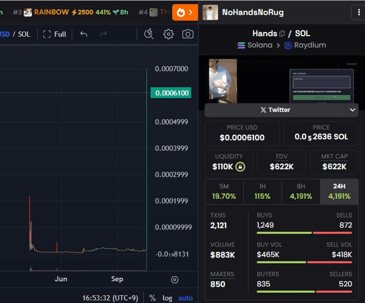Viewport: 365px width, 303px height.
Task: Switch chart price to USD
Action: click(5, 34)
